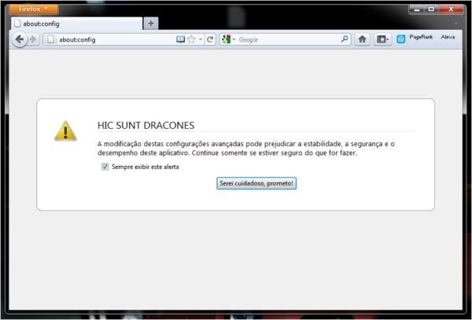Image resolution: width=472 pixels, height=320 pixels.
Task: Click the 'HIC SUNT DRACONES' heading
Action: [146, 126]
